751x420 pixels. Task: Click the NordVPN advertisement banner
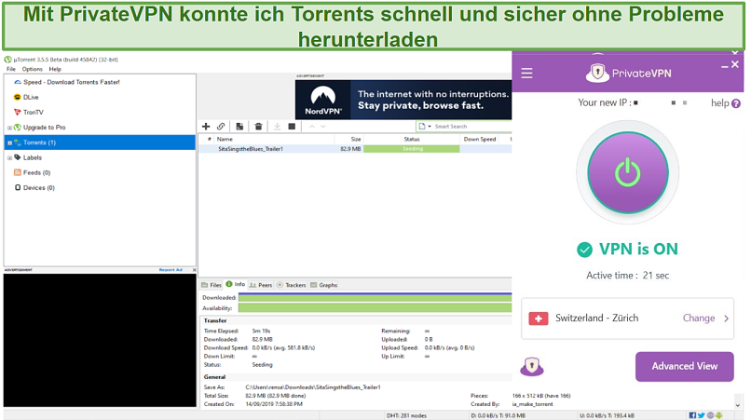[403, 100]
